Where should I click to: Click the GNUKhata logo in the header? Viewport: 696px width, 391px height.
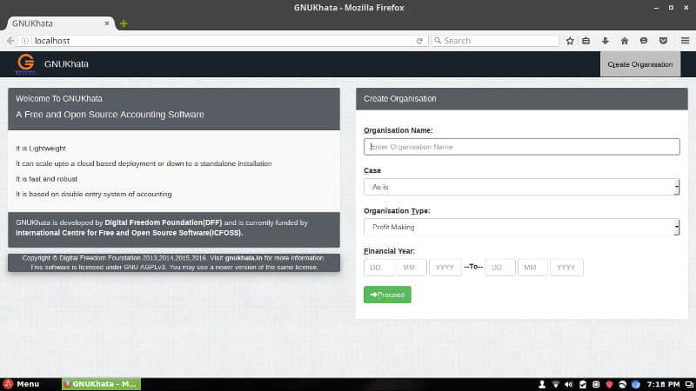26,63
